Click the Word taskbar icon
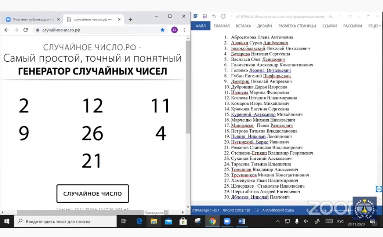The width and height of the screenshot is (383, 237). click(x=242, y=221)
